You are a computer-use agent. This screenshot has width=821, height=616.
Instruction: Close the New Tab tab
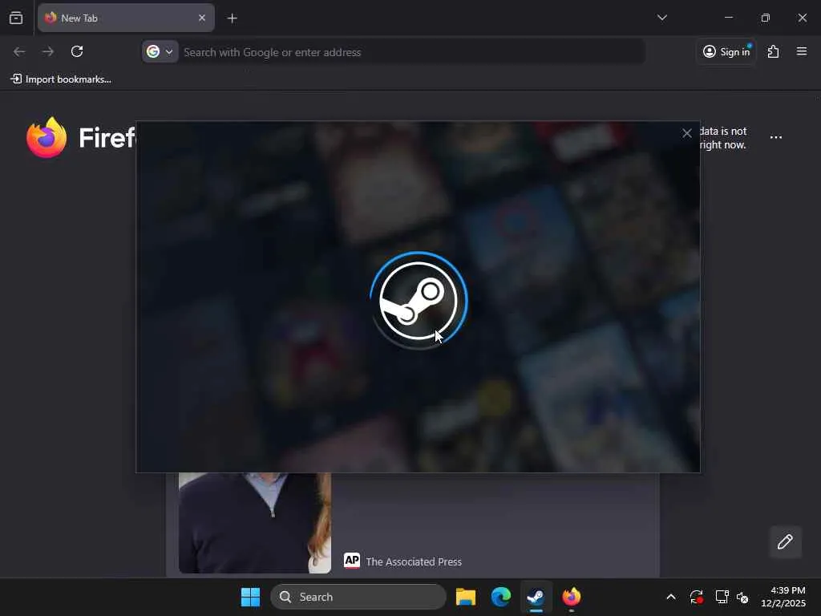pyautogui.click(x=201, y=18)
